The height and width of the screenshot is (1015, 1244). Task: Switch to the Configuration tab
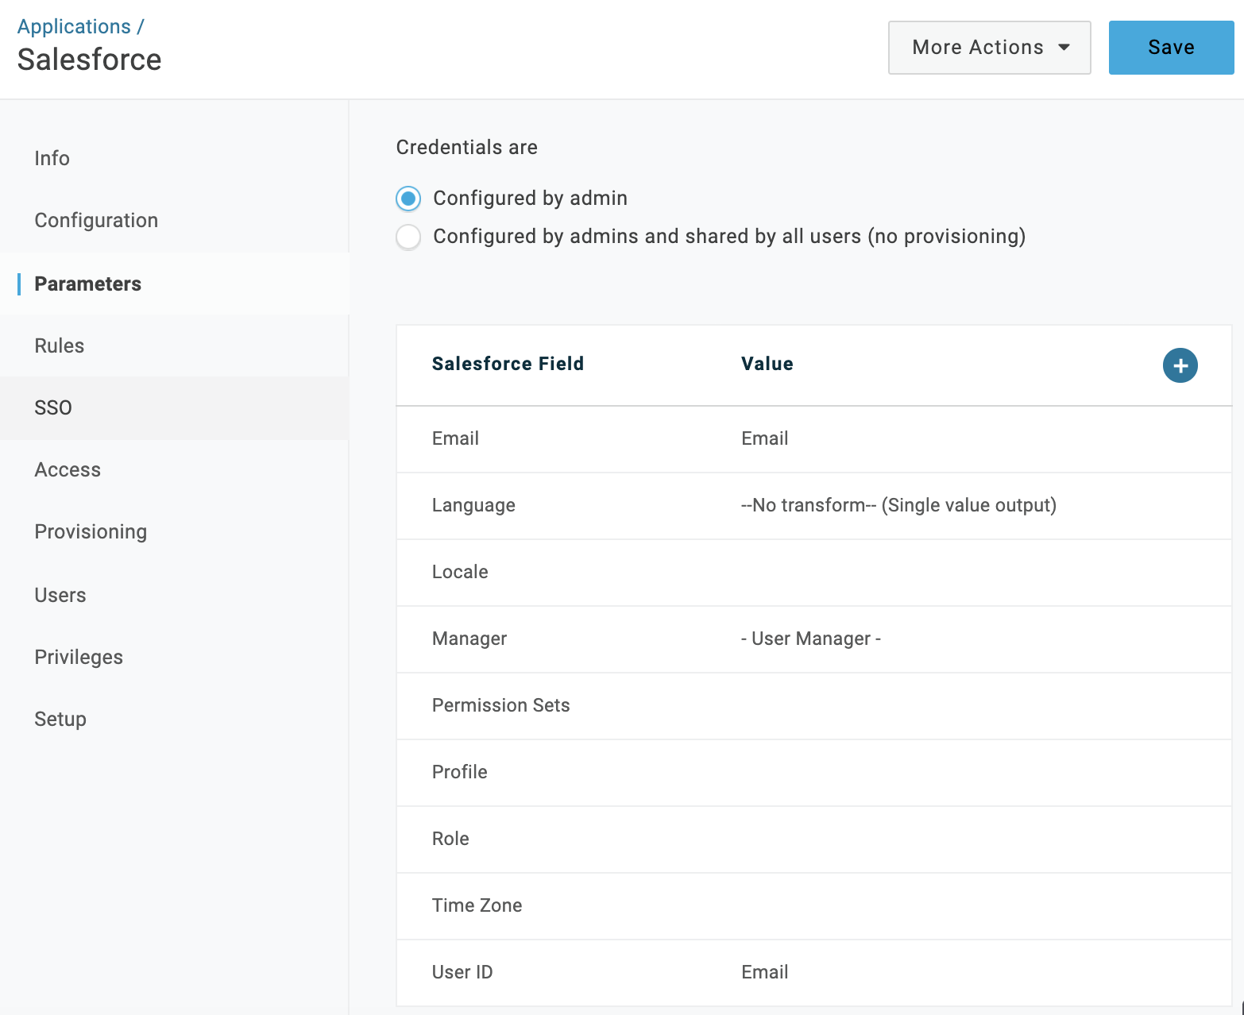174,220
